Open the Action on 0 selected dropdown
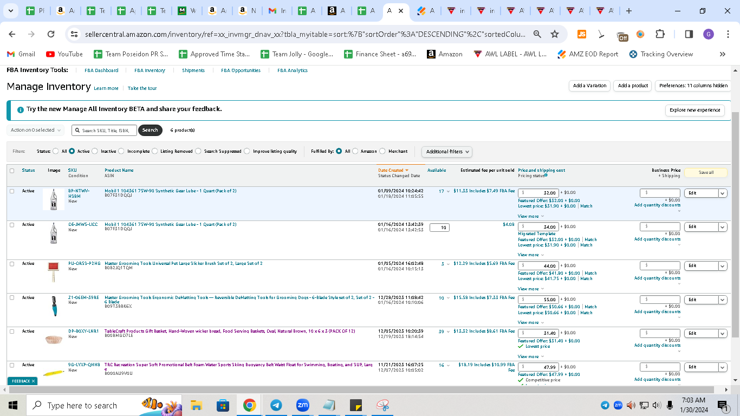The height and width of the screenshot is (416, 740). pyautogui.click(x=35, y=130)
